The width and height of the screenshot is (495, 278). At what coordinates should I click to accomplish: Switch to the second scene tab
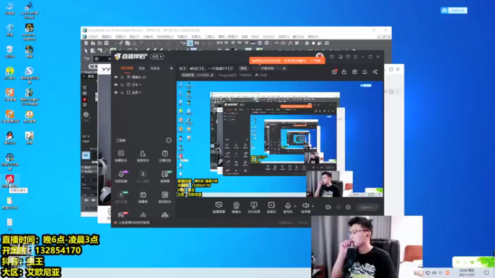point(142,68)
